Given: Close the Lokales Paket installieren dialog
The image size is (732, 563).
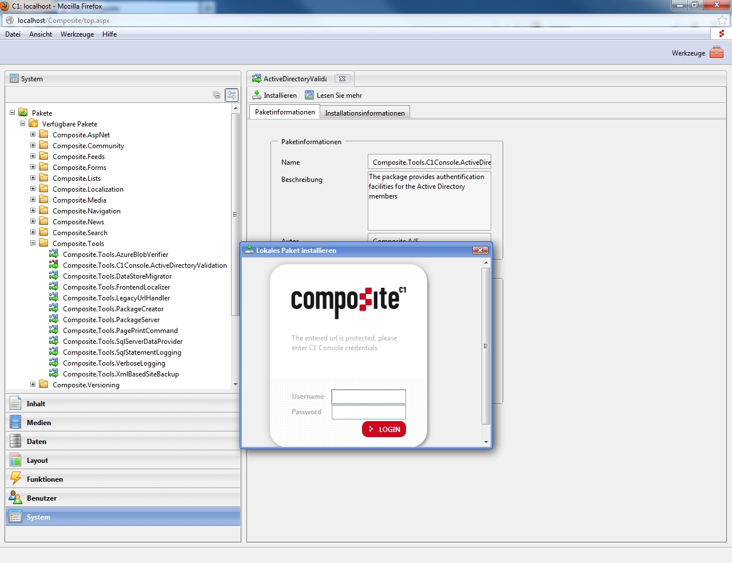Looking at the screenshot, I should click(x=480, y=251).
